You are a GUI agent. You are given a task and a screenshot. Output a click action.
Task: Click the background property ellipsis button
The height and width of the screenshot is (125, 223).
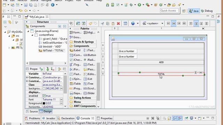(x=61, y=89)
